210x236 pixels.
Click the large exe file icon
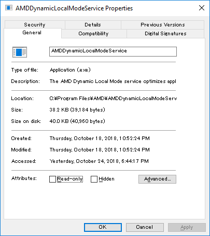pyautogui.click(x=20, y=52)
